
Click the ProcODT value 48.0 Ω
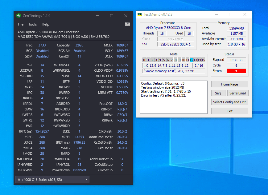click(122, 104)
